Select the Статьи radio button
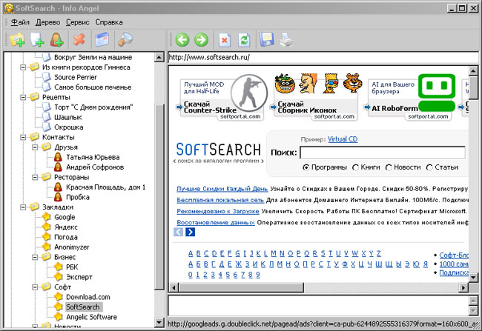Screen dimensions: 482x331 point(429,167)
